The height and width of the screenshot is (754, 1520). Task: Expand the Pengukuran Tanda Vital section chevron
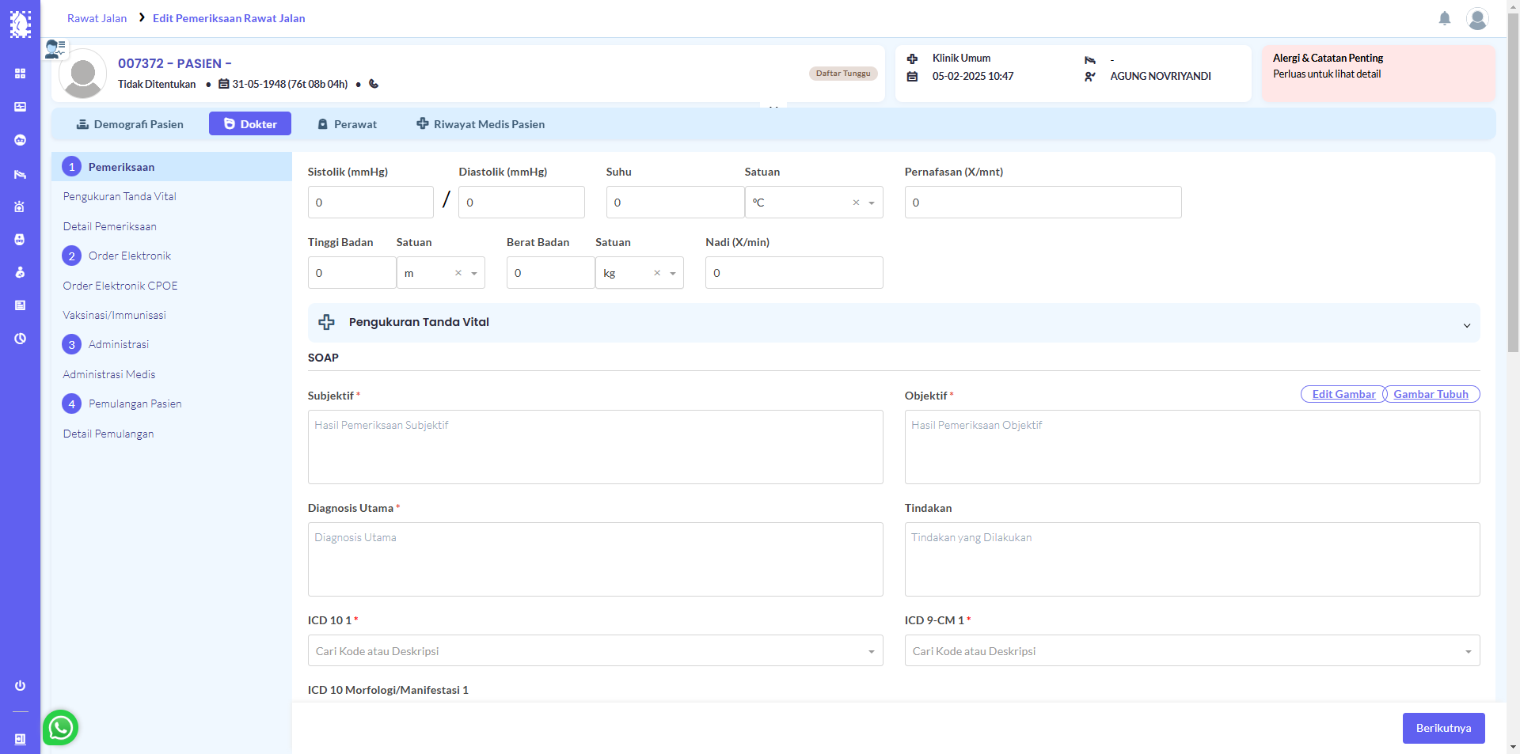[1466, 325]
